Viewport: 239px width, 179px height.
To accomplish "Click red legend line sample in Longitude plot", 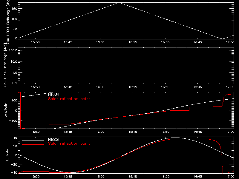I will coord(33,100).
